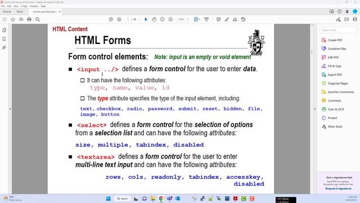
Task: Open the Edit menu
Action: coord(9,6)
